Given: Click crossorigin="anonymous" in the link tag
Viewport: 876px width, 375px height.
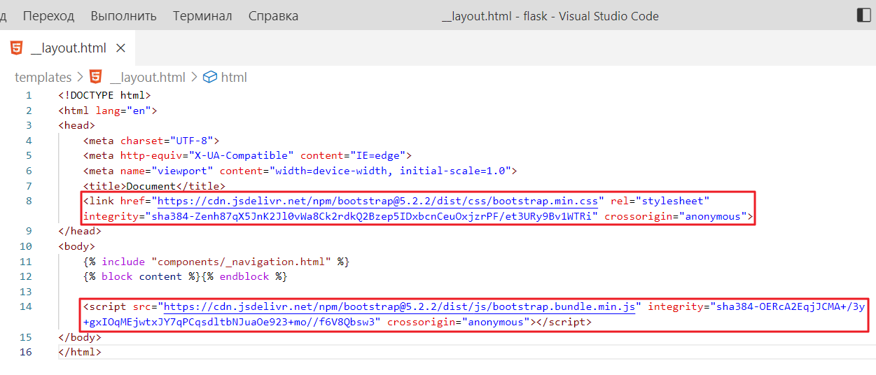Looking at the screenshot, I should 676,216.
